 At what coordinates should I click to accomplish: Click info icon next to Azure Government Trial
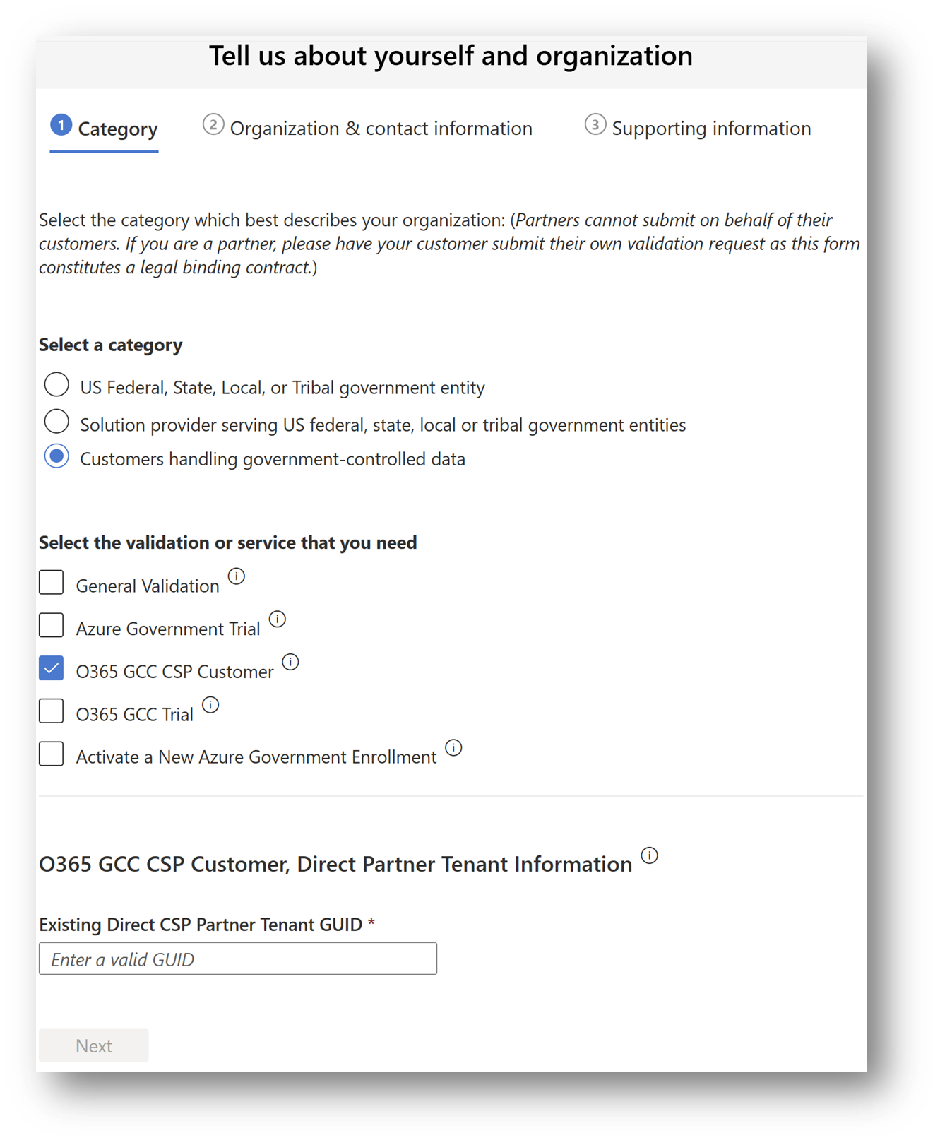point(278,619)
